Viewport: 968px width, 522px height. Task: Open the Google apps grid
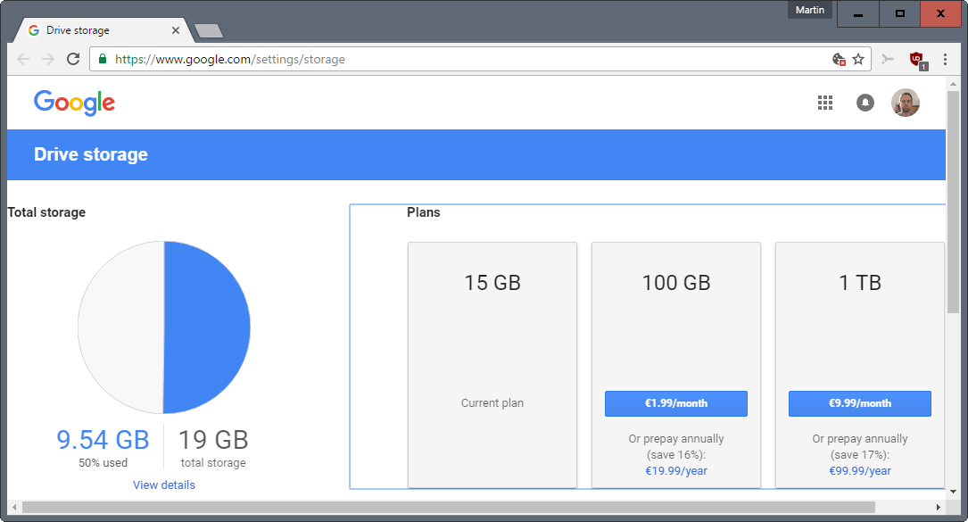click(x=825, y=103)
